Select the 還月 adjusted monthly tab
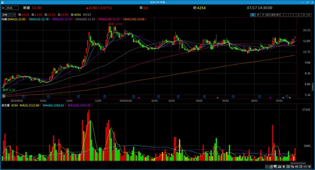 click(278, 15)
